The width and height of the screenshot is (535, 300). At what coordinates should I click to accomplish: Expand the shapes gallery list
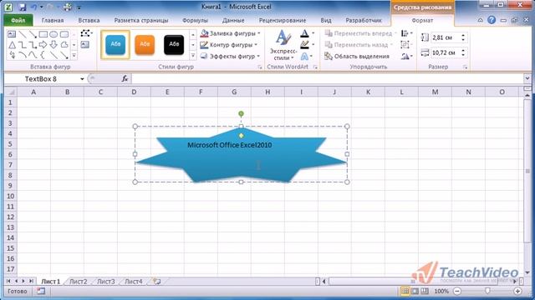(74, 55)
